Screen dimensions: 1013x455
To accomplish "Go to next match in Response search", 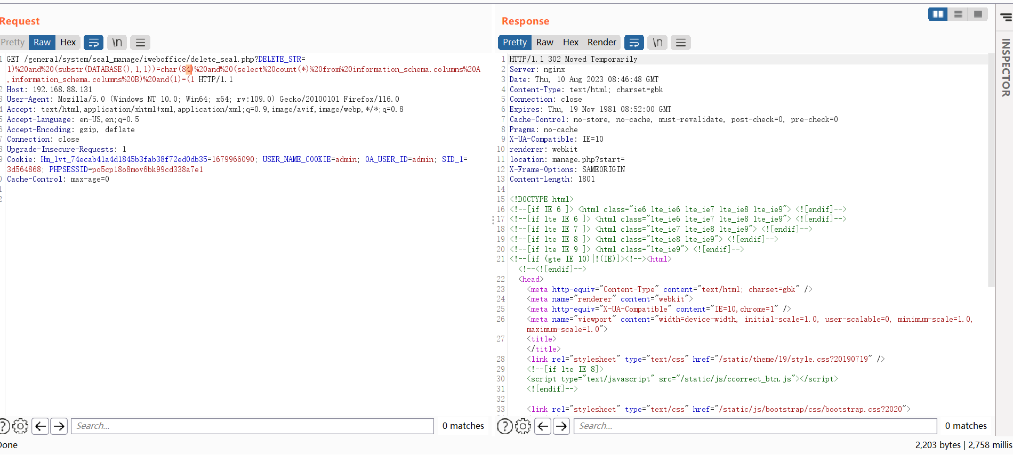I will point(561,426).
